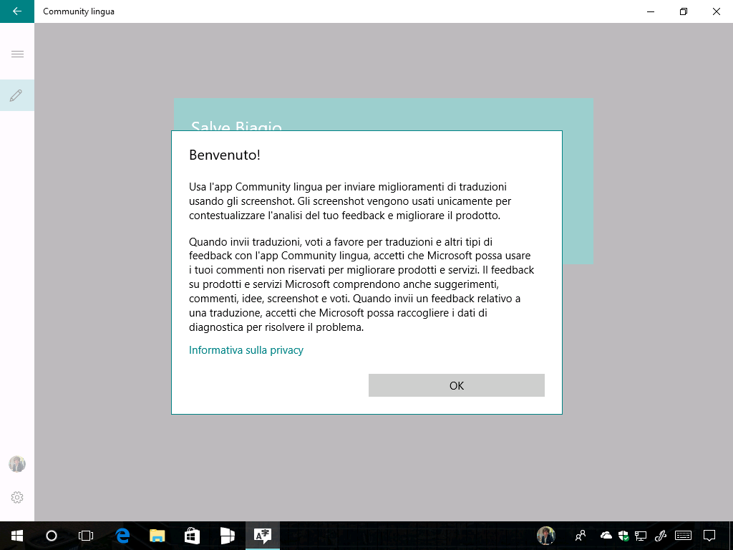This screenshot has height=550, width=733.
Task: Open the Microsoft Store from the taskbar
Action: click(192, 536)
